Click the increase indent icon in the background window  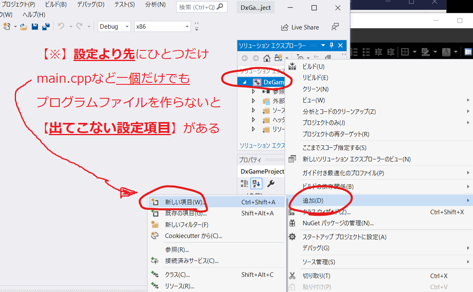pos(390,52)
